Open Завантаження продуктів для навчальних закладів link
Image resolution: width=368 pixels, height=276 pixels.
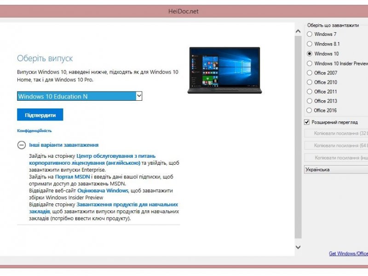103,208
